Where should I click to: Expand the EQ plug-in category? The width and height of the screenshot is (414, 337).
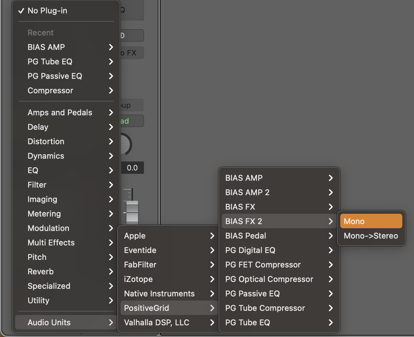[66, 170]
